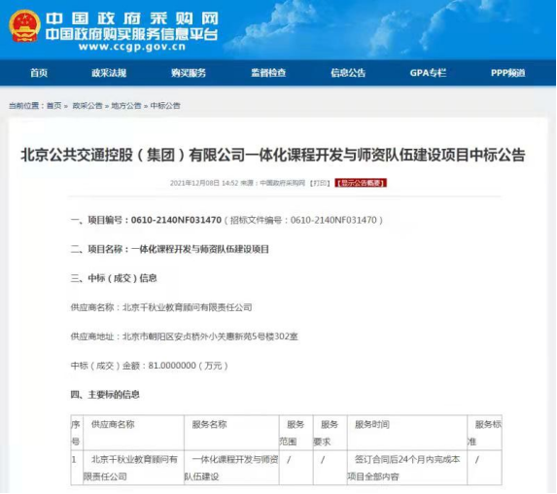
Task: Click the 供应商名称 table header cell
Action: click(133, 433)
